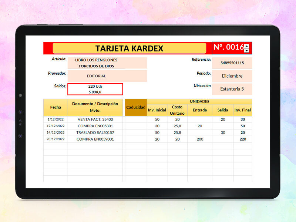Select the Estanteria 5 location field
This screenshot has height=222, width=296.
232,89
